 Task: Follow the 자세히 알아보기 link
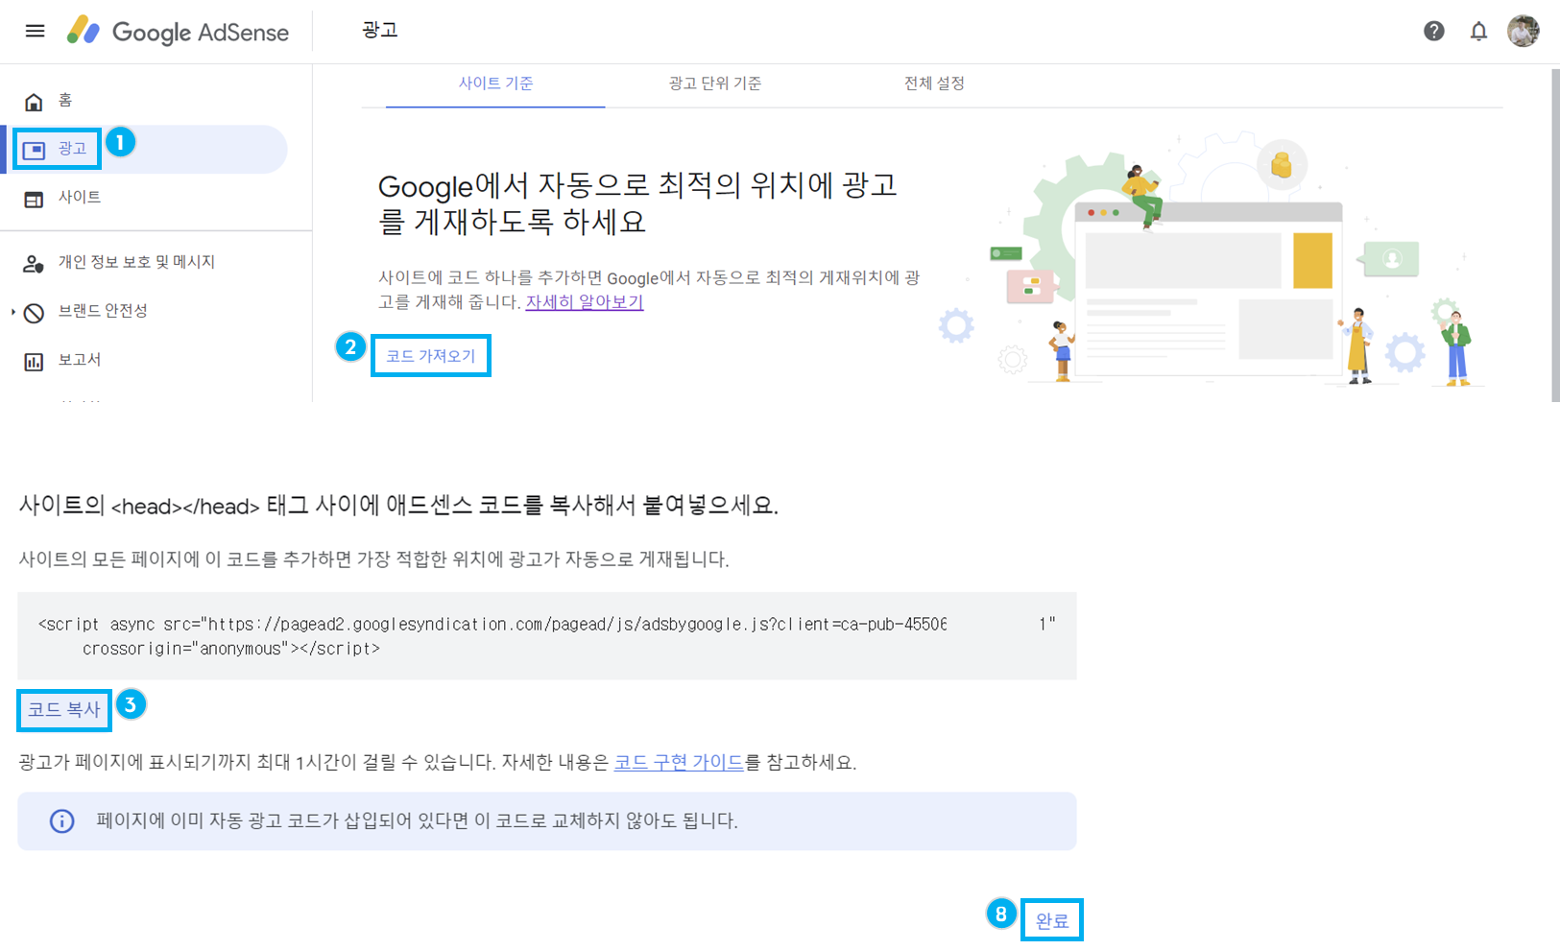coord(585,302)
